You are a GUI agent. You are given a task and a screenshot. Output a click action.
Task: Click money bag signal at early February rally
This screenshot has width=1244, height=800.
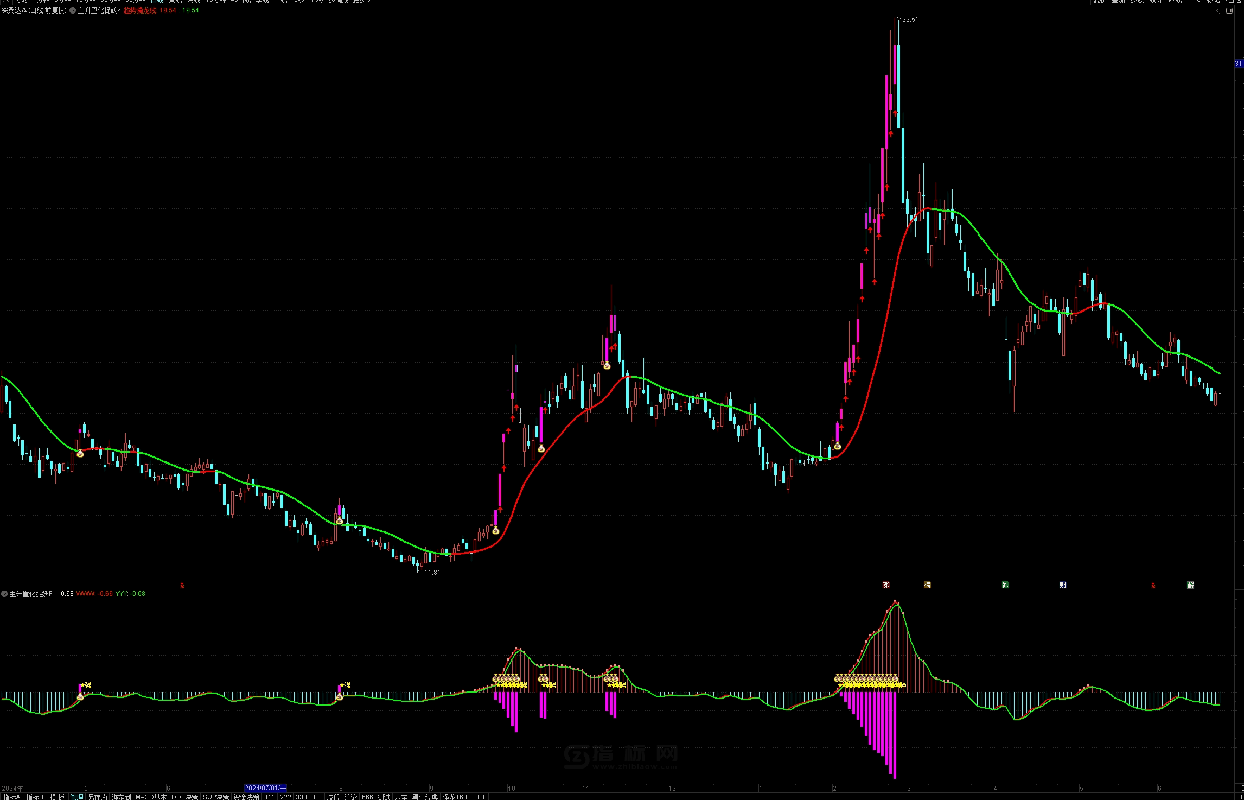tap(837, 446)
